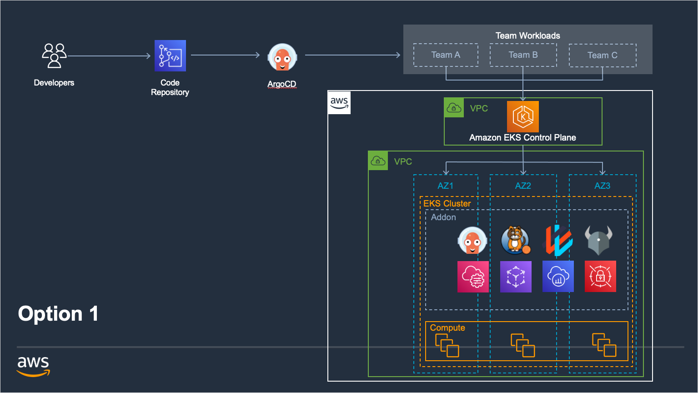Click the purple wireframe cube addon icon
The height and width of the screenshot is (393, 698).
point(515,276)
